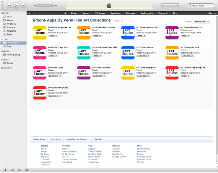Click Sign In in the navigation bar
Image resolution: width=218 pixels, height=173 pixels.
point(212,13)
